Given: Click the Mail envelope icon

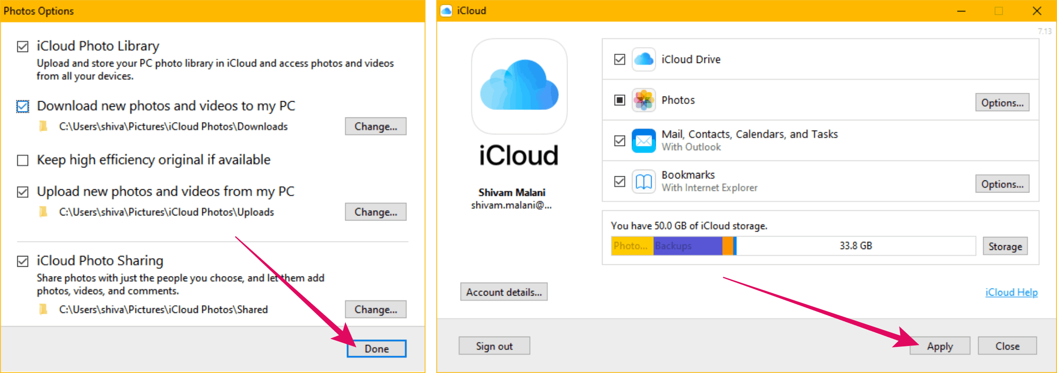Looking at the screenshot, I should [644, 140].
